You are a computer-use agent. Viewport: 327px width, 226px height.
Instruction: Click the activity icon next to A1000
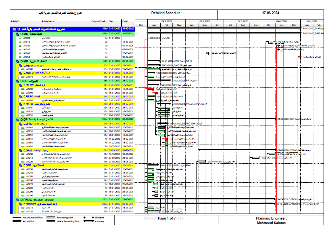(20, 38)
